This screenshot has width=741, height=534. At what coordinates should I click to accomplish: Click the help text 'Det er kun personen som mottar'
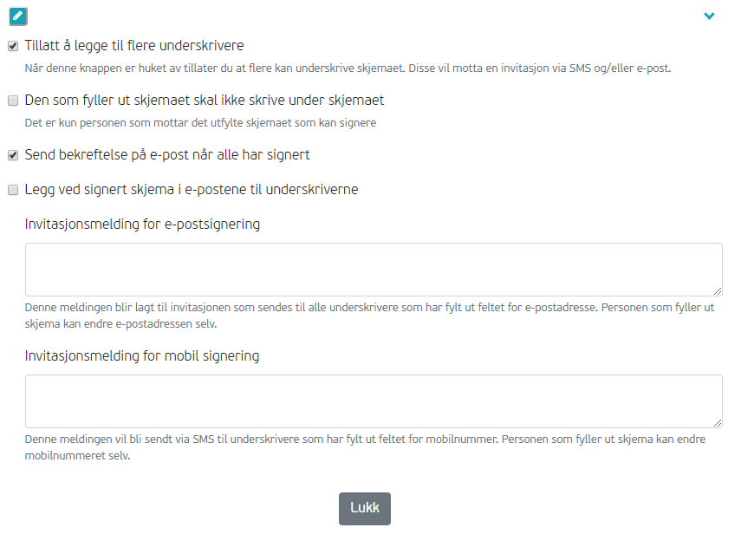pos(200,123)
